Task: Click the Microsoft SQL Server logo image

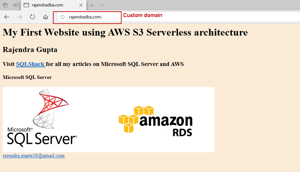Action: coord(42,118)
